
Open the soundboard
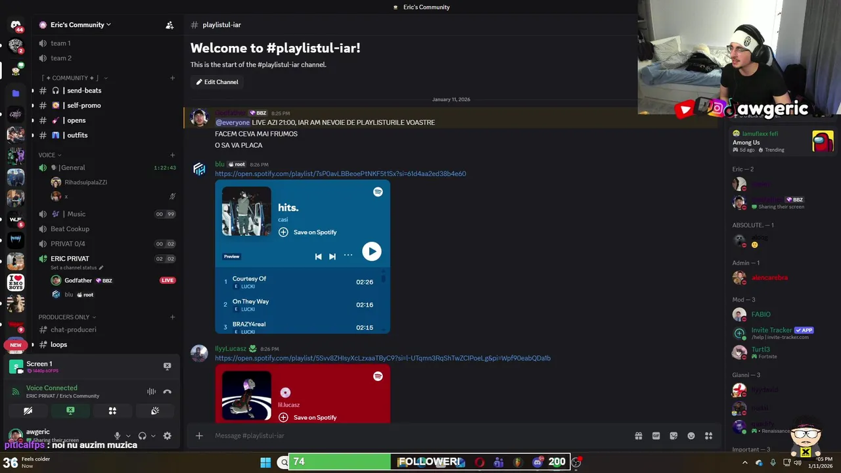[x=155, y=411]
